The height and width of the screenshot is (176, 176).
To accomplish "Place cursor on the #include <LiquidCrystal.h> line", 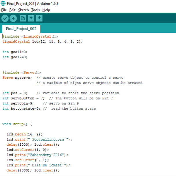I will (30, 36).
